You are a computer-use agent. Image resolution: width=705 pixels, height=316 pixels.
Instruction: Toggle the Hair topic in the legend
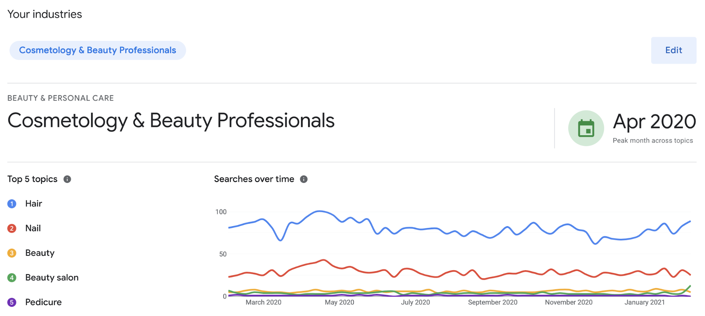tap(33, 203)
